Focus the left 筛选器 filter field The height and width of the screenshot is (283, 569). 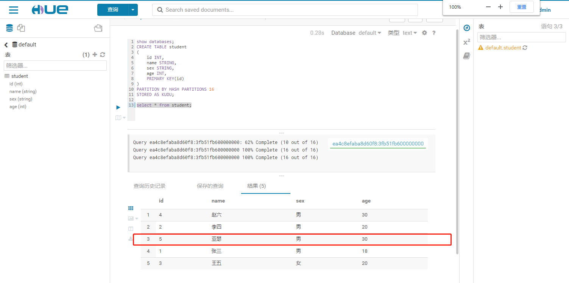(55, 65)
